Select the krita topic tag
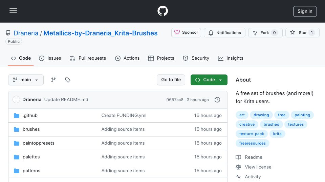Viewport: 325px width, 182px height. click(277, 134)
